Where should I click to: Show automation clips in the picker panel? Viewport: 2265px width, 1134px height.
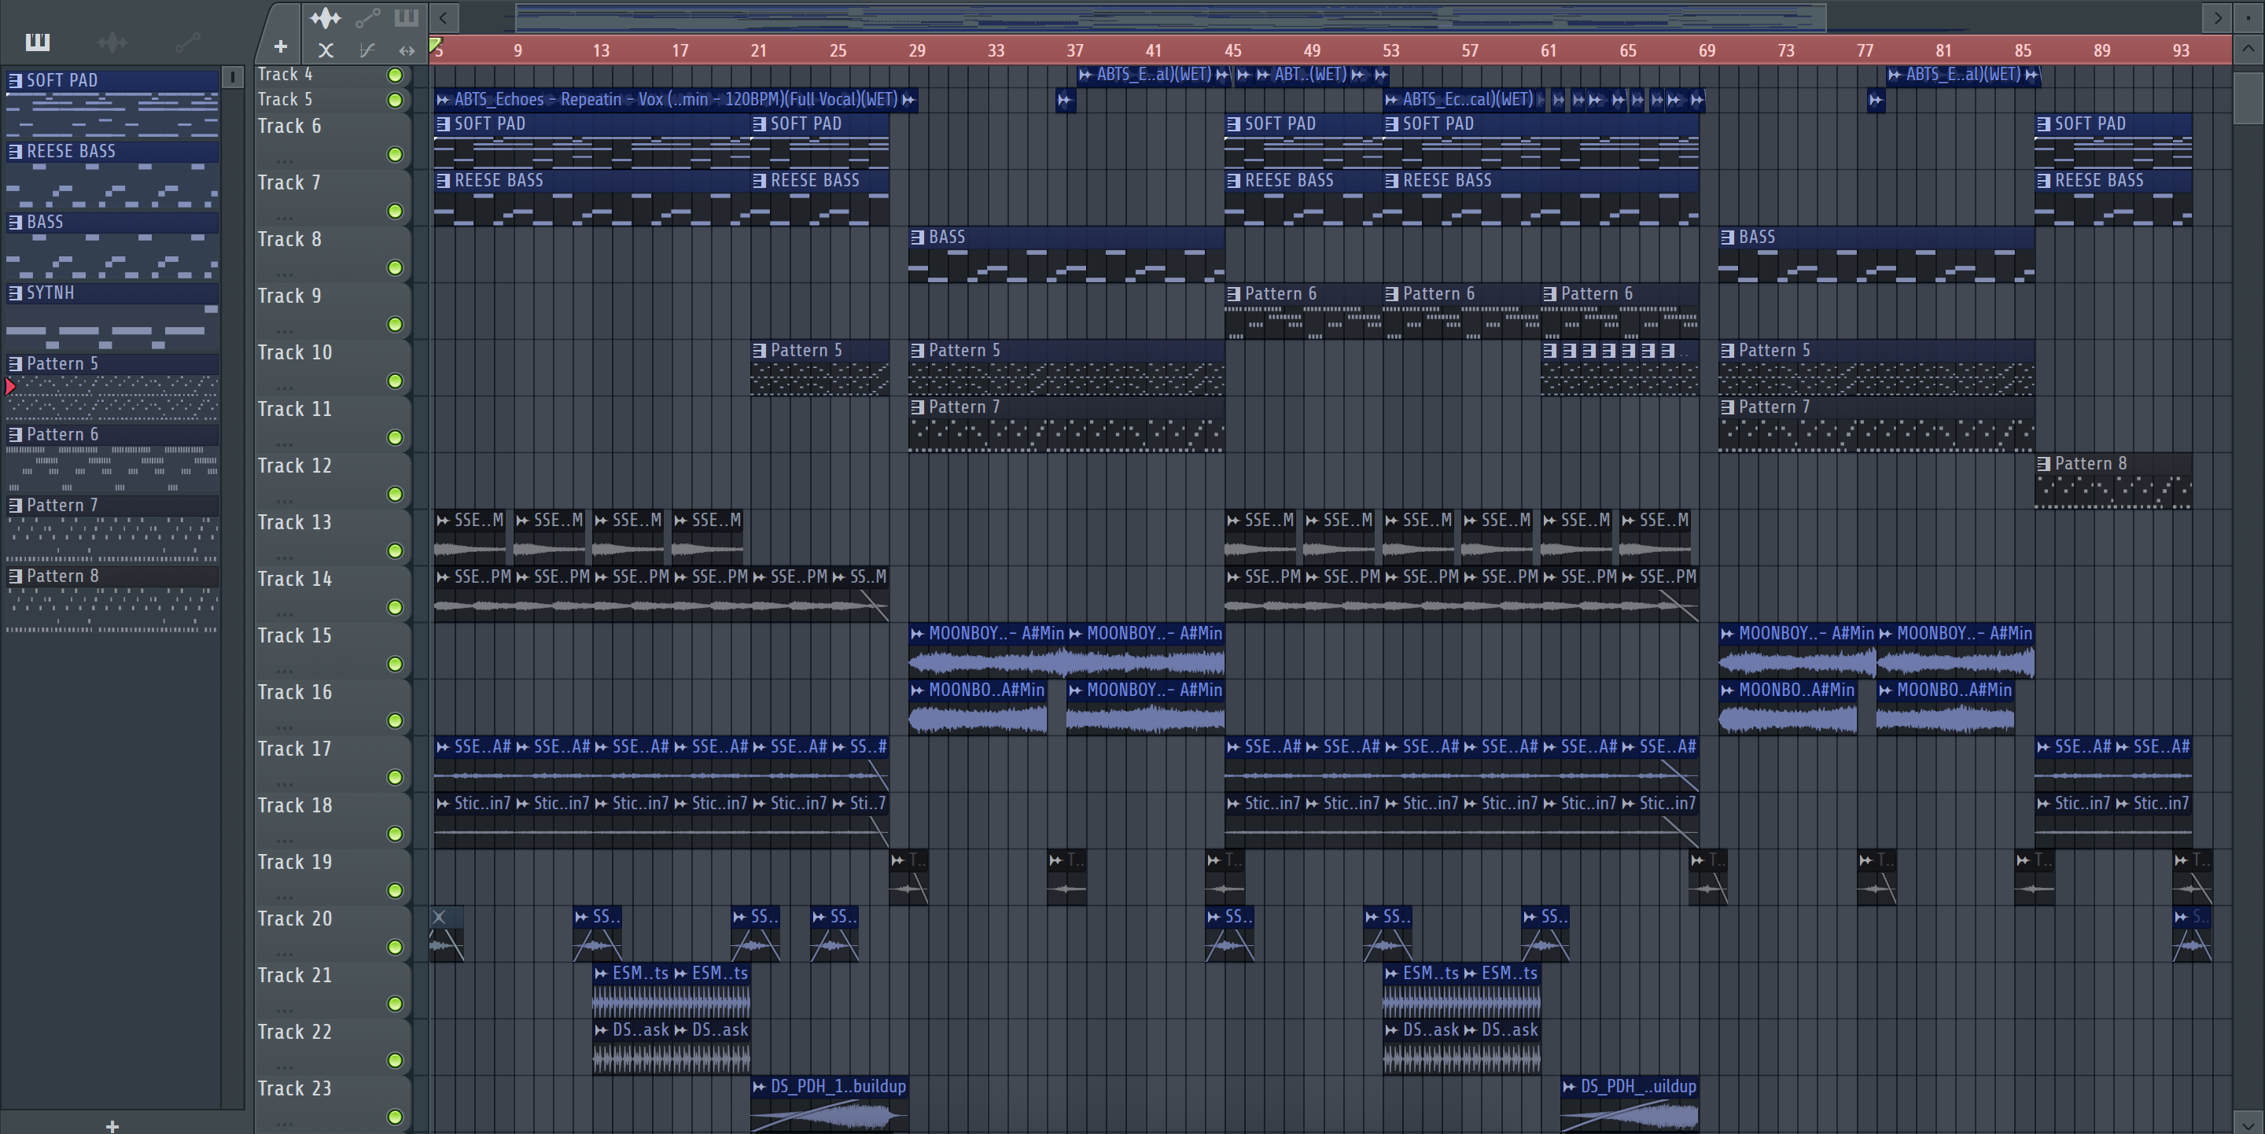coord(187,42)
